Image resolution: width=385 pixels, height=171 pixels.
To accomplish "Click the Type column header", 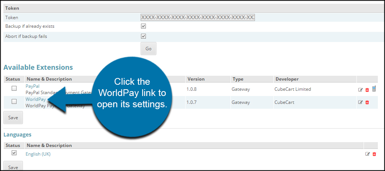I will [238, 79].
